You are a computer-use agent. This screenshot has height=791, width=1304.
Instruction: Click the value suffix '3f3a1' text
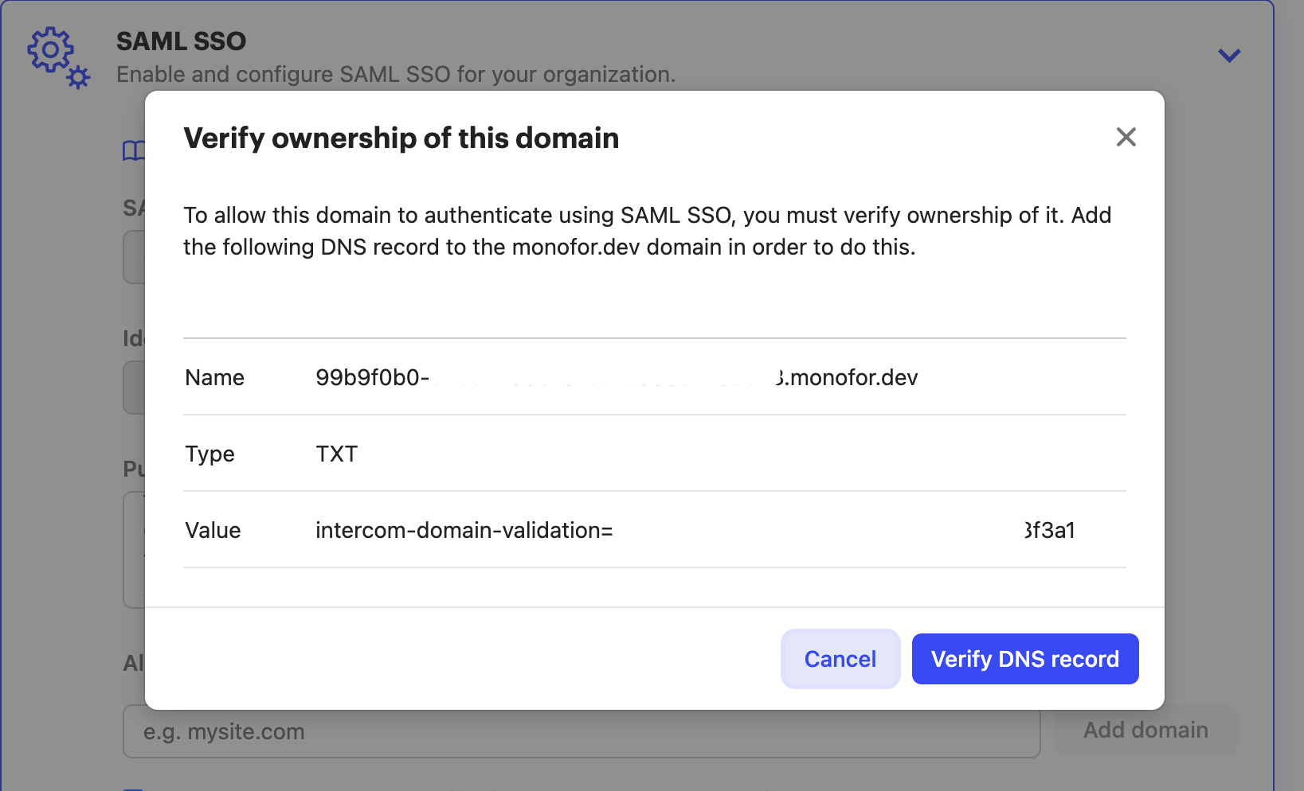pos(1050,530)
